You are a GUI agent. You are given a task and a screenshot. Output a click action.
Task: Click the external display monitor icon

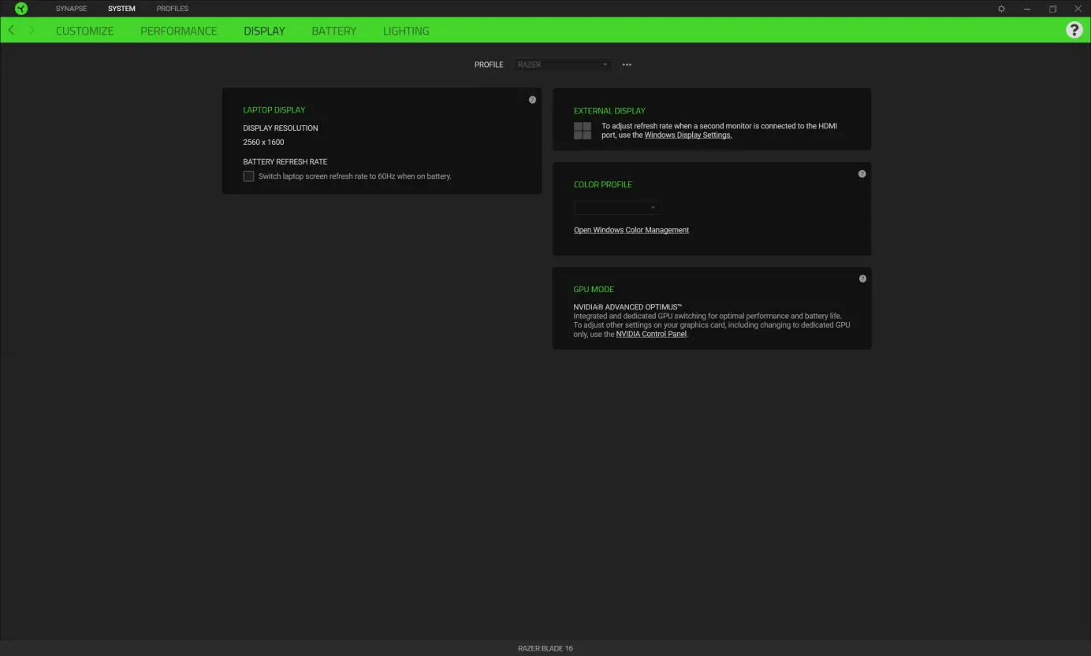(x=582, y=130)
